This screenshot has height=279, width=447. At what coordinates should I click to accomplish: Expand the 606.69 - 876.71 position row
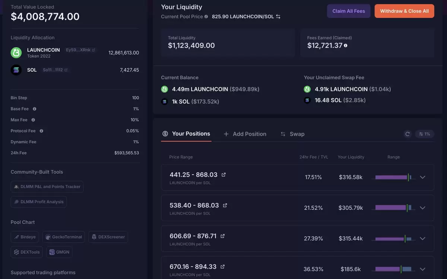[422, 238]
